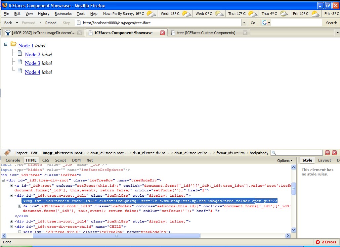Click the Firebug detach up-arrow icon

(327, 153)
